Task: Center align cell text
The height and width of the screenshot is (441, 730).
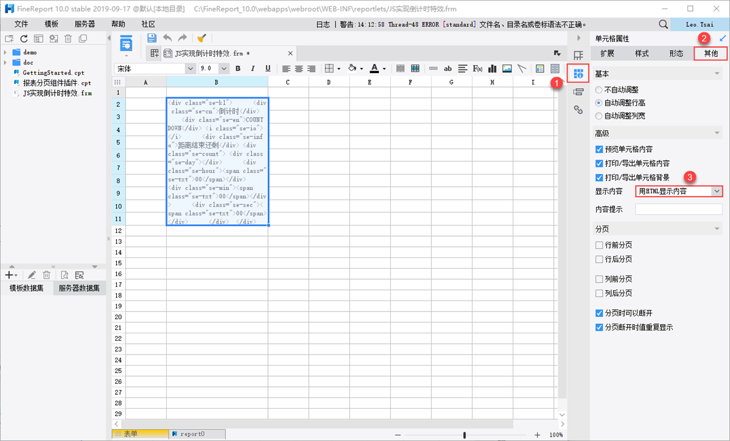Action: coord(298,68)
